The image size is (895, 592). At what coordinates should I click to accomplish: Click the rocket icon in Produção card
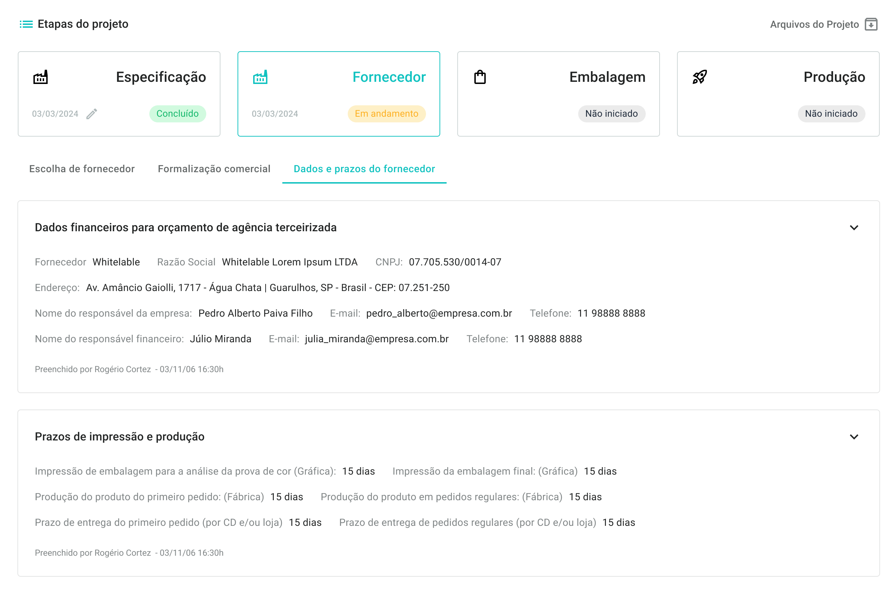699,77
